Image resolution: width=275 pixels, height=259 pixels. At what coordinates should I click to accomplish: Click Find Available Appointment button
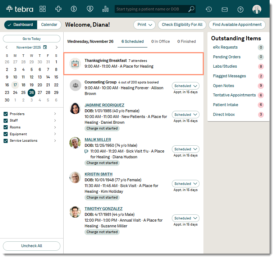click(237, 25)
